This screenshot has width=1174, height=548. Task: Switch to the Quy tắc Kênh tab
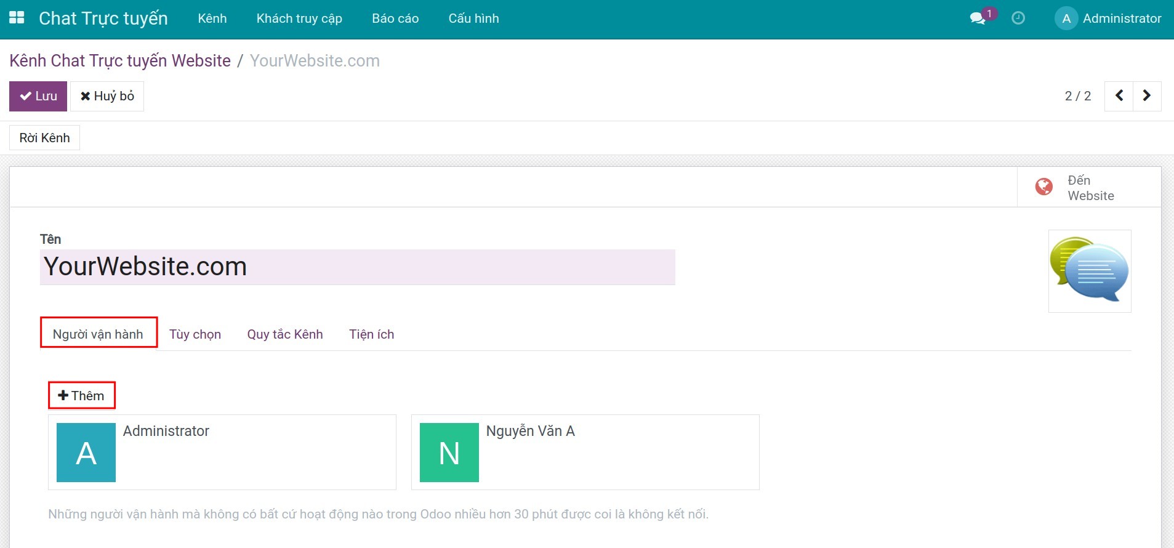click(x=285, y=334)
